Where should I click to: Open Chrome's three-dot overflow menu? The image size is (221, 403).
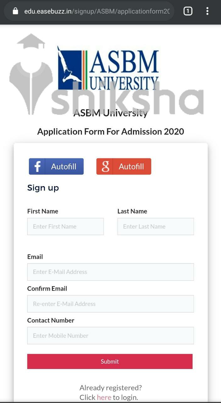207,11
